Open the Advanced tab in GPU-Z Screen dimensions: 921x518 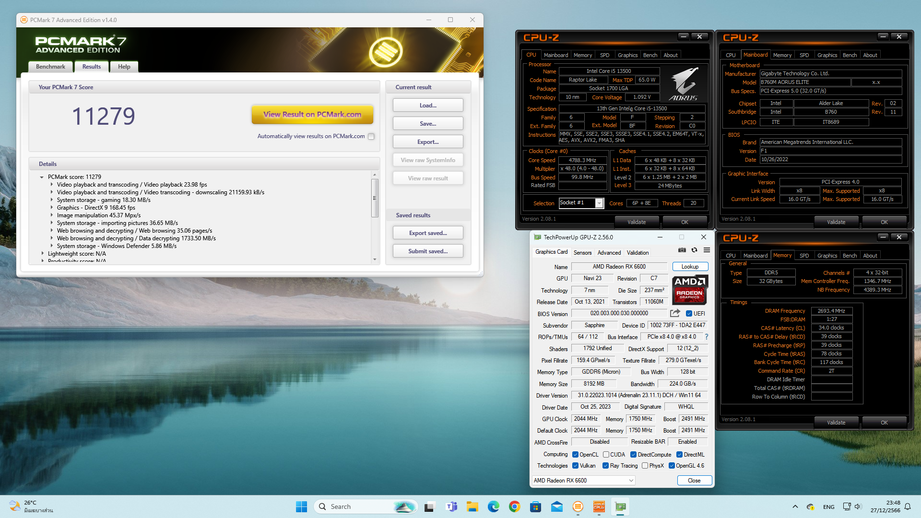point(609,253)
